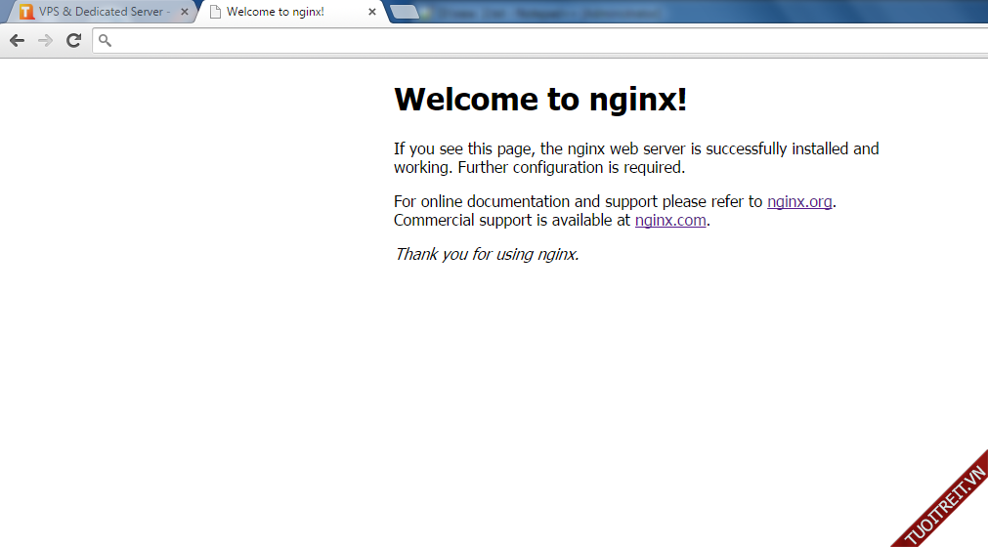This screenshot has width=988, height=547.
Task: Click the TUOITREIT.VN corner watermark
Action: pyautogui.click(x=943, y=500)
